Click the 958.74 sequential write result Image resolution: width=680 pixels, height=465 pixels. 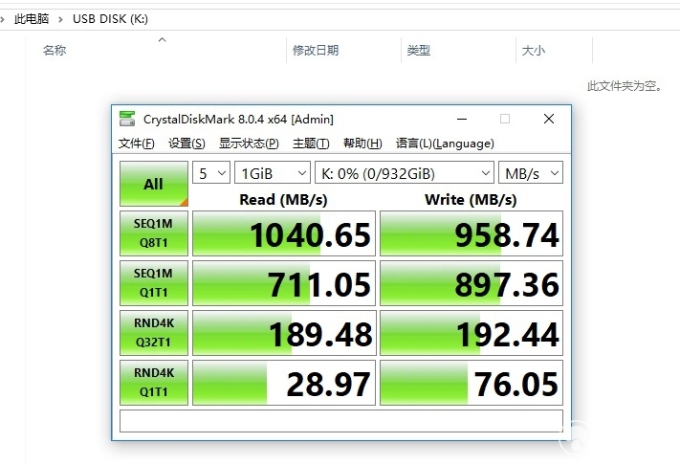click(x=472, y=233)
